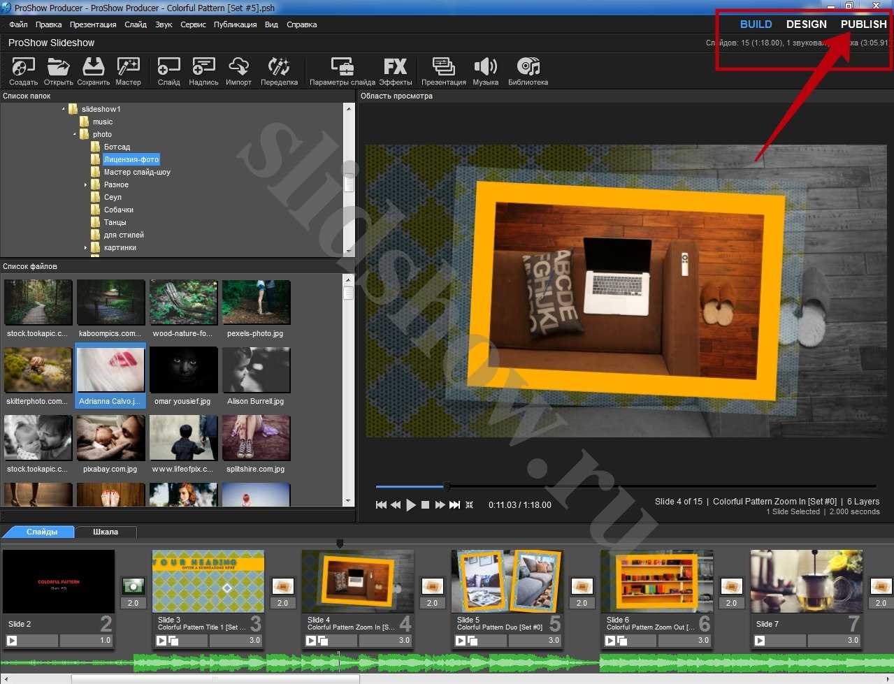This screenshot has height=684, width=894.
Task: Click the Создать (Create) toolbar icon
Action: coord(23,68)
